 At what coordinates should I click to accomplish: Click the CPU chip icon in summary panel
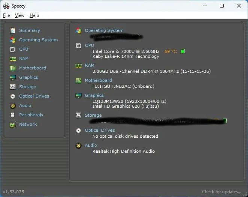[x=79, y=46]
